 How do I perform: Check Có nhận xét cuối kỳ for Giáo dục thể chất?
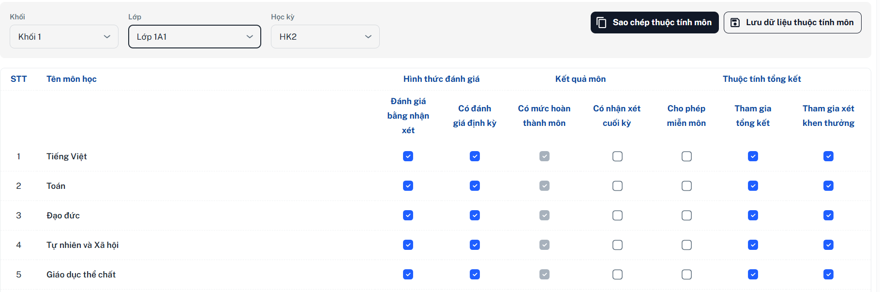pyautogui.click(x=617, y=275)
